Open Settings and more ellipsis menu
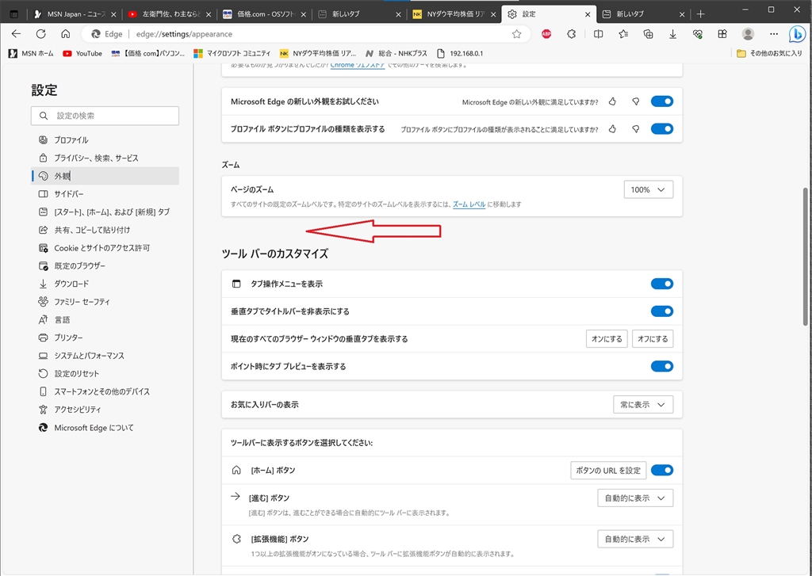This screenshot has width=812, height=576. (x=774, y=34)
